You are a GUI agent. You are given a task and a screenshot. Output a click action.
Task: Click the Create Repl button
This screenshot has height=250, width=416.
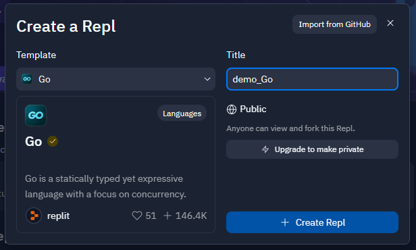[x=312, y=222]
